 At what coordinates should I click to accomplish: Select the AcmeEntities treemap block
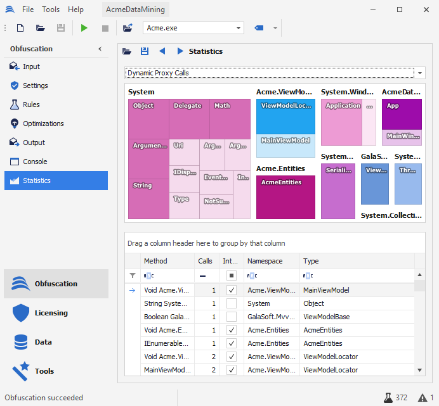click(x=285, y=198)
